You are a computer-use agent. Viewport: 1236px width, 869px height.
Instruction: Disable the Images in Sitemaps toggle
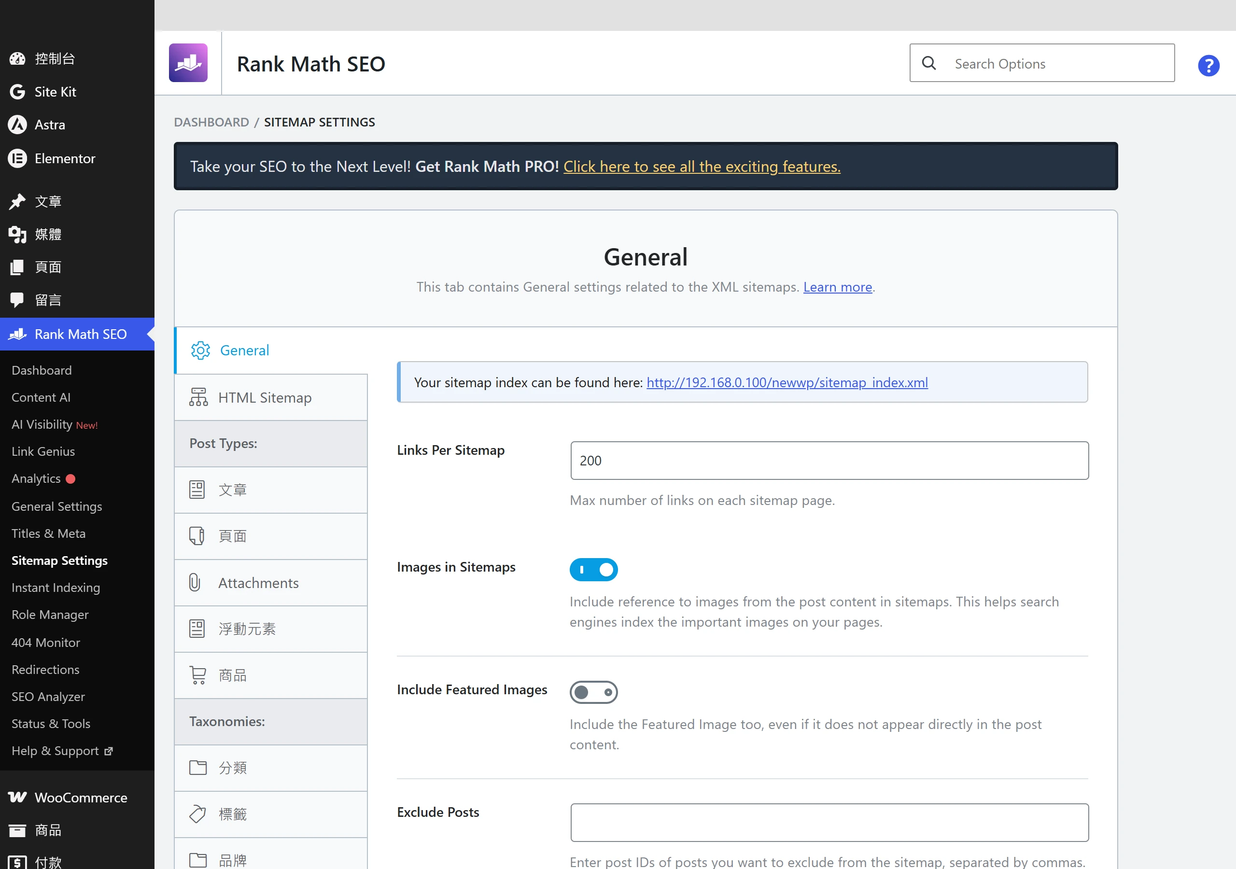tap(593, 569)
